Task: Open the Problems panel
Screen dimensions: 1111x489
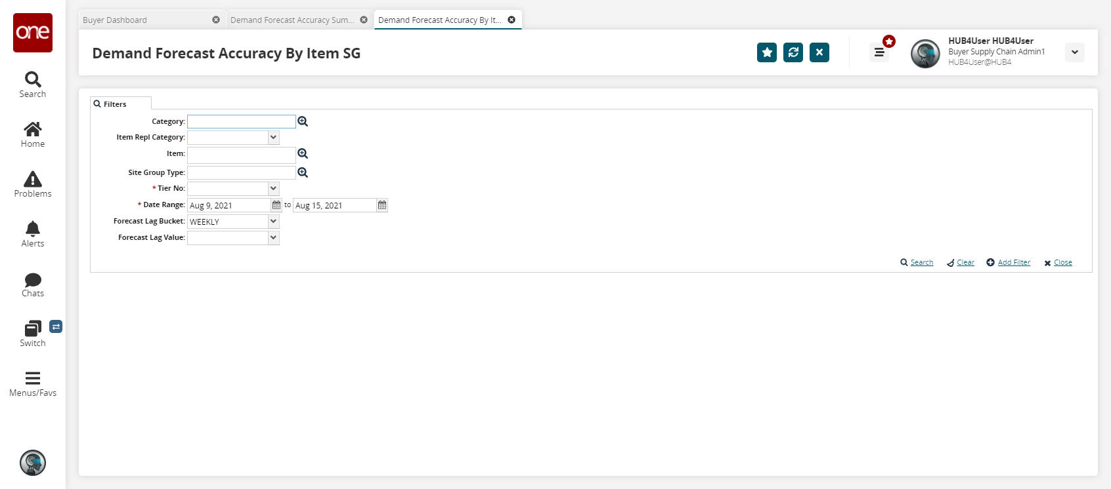Action: point(33,185)
